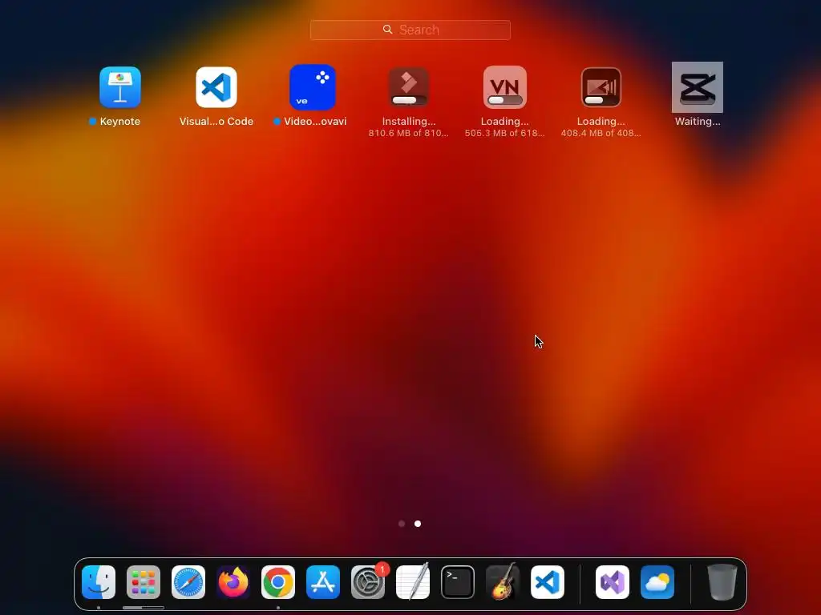Open Visual Studio Code in the Dock
821x615 pixels.
coord(548,582)
